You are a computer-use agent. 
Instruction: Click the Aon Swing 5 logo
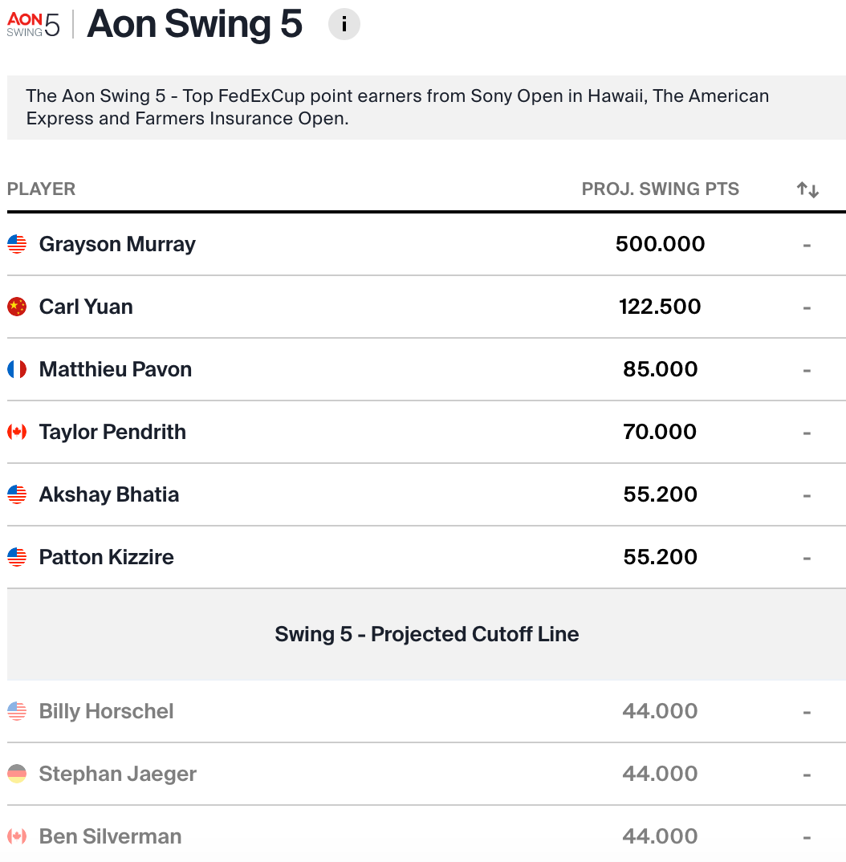pos(33,25)
